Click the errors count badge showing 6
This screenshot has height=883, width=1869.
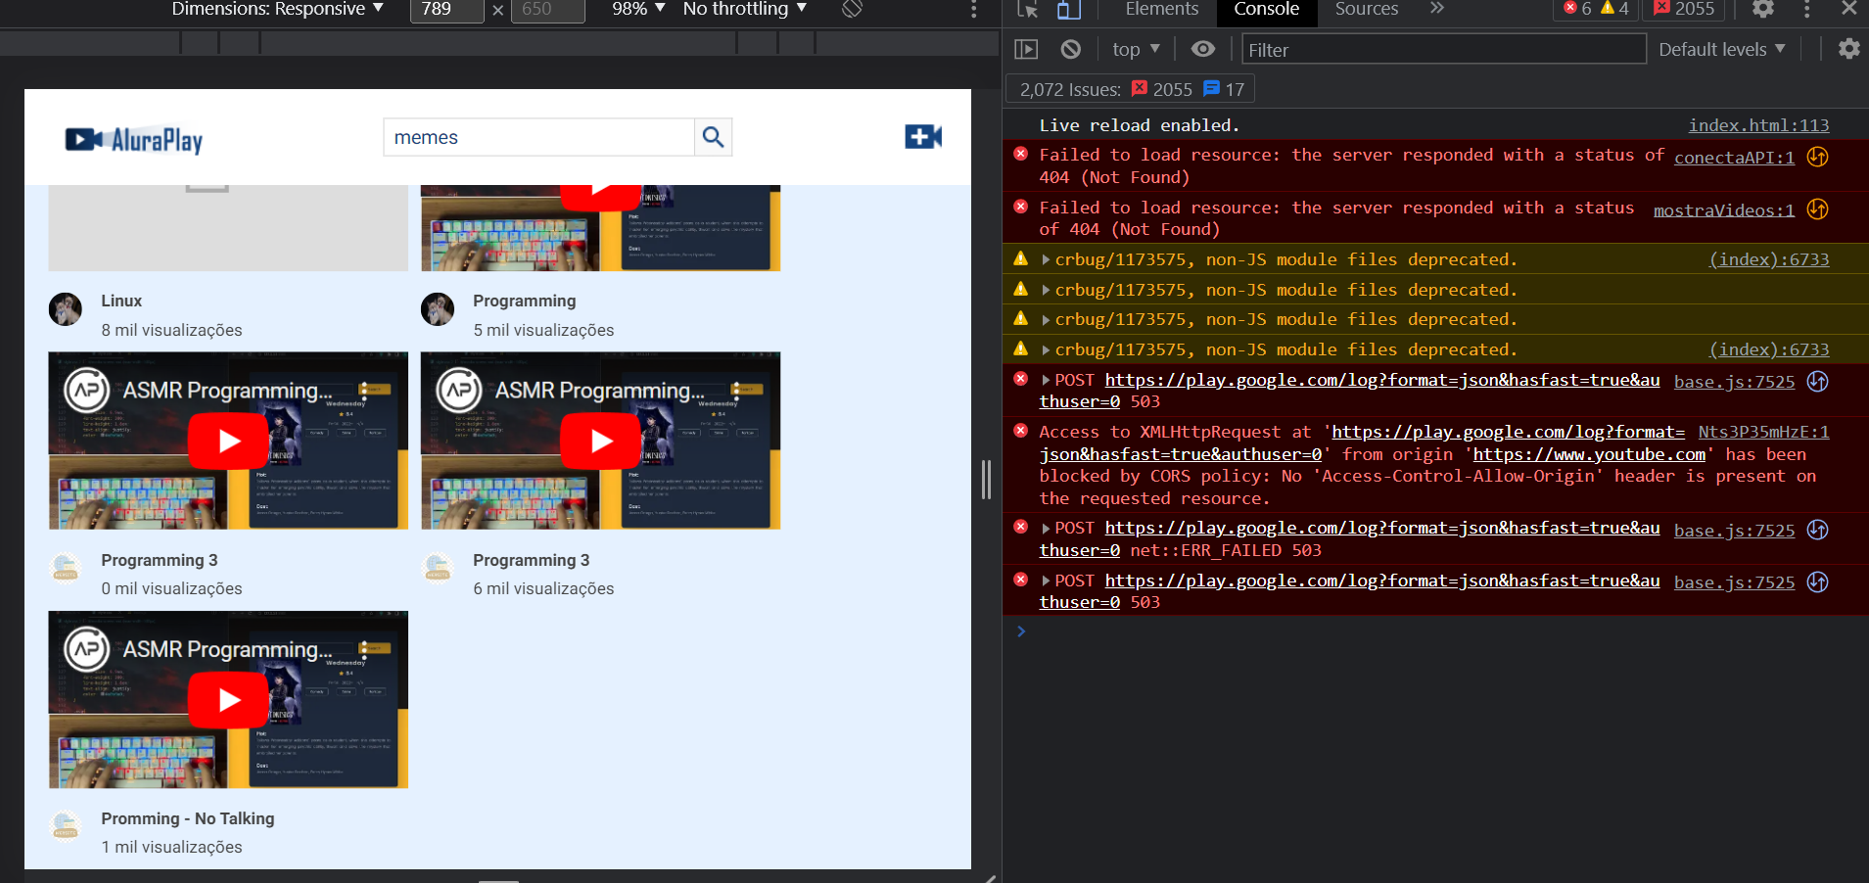click(x=1577, y=9)
